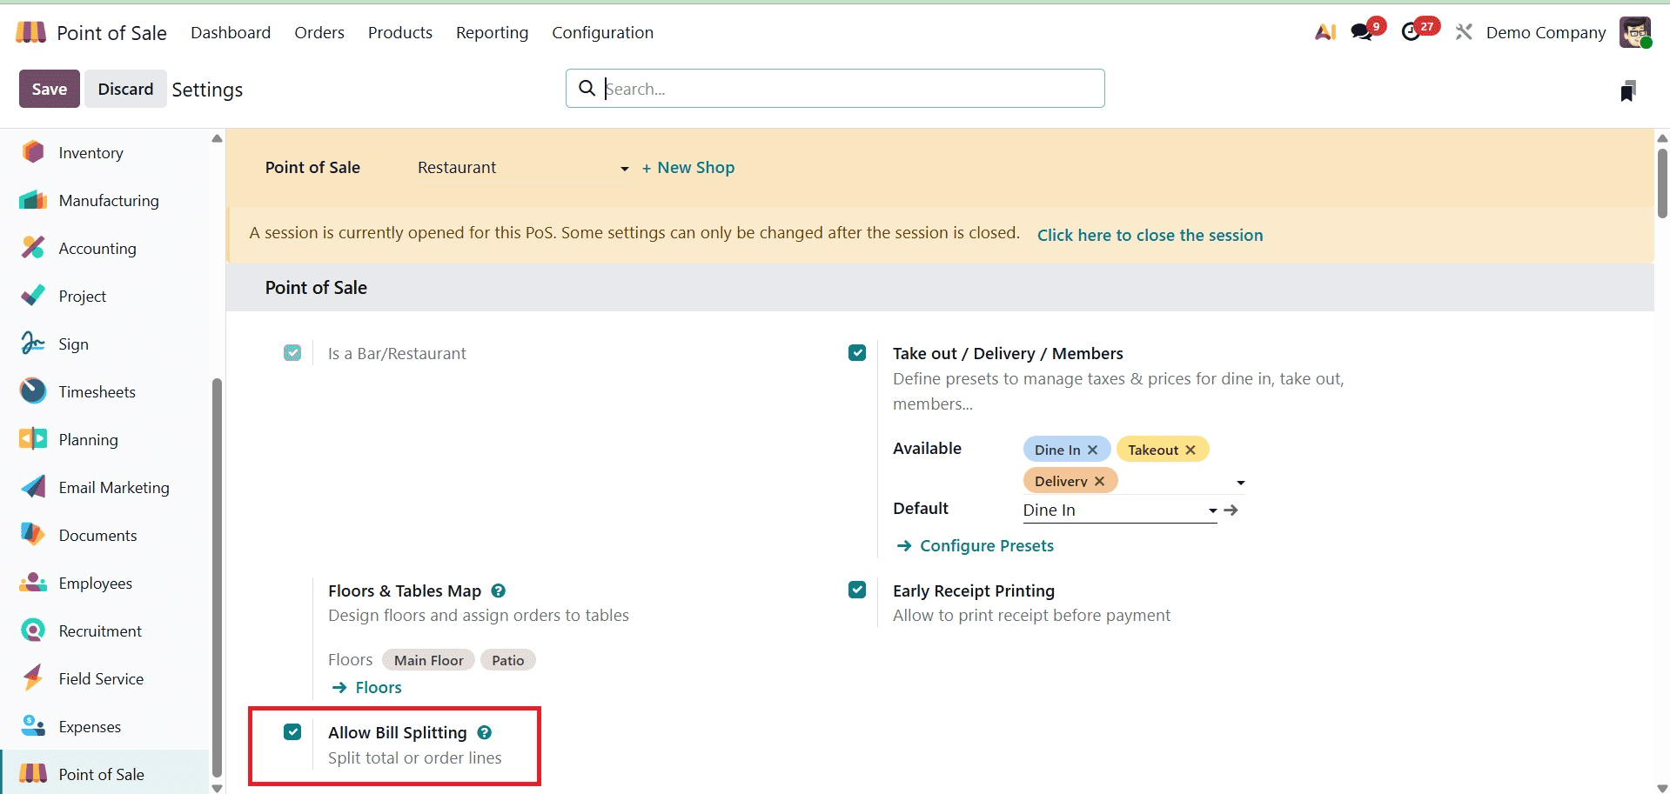Viewport: 1670px width, 794px height.
Task: Click the bookmark icon below the avatar
Action: [x=1628, y=90]
